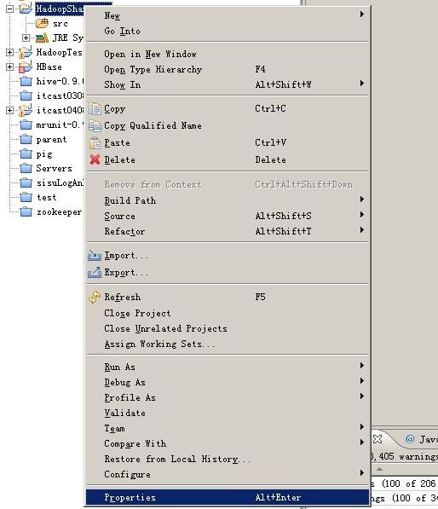The height and width of the screenshot is (509, 438).
Task: Click the Import icon
Action: pyautogui.click(x=95, y=256)
